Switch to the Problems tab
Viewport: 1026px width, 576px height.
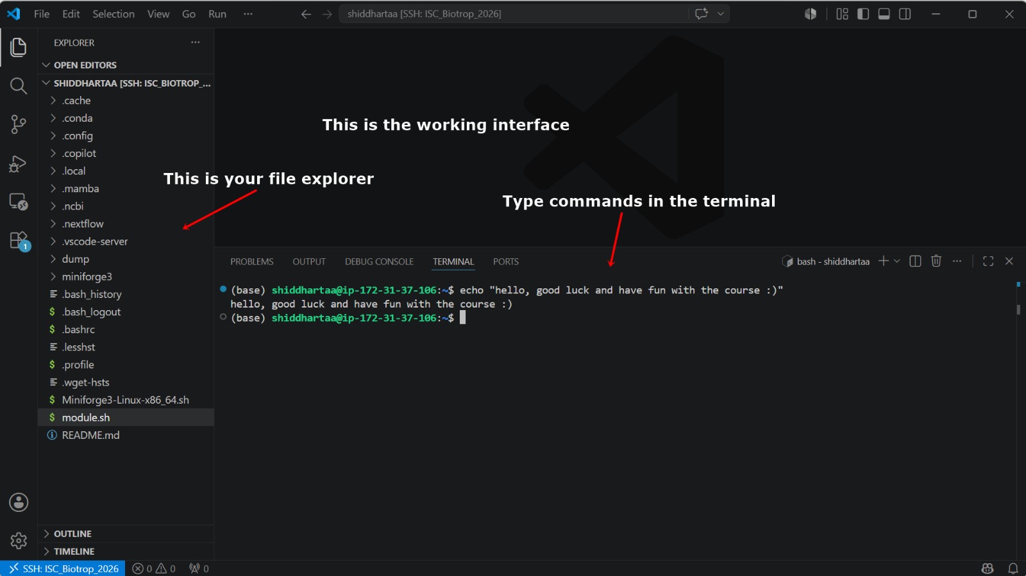(252, 261)
